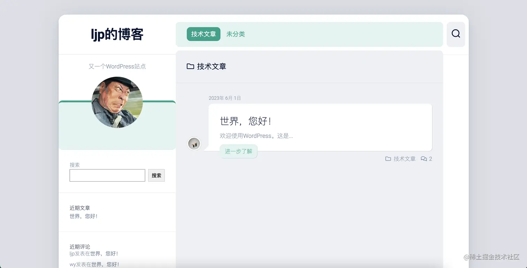Select the 未分类 navigation tab
Image resolution: width=527 pixels, height=268 pixels.
(236, 34)
